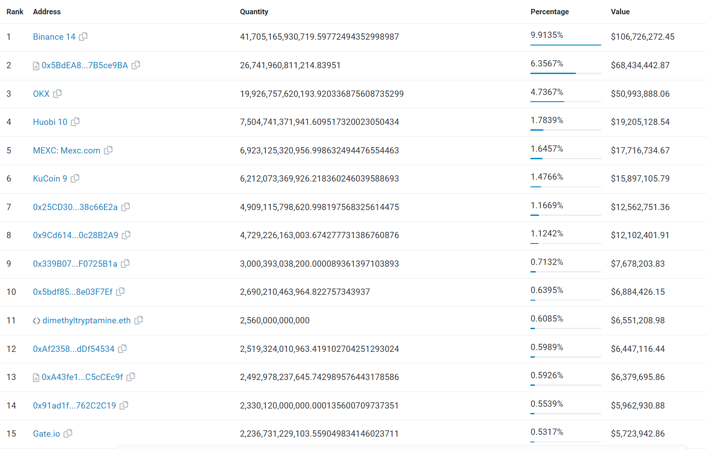Viewport: 707px width, 450px height.
Task: Copy address 0xAf2358...dDf54534
Action: (x=123, y=349)
